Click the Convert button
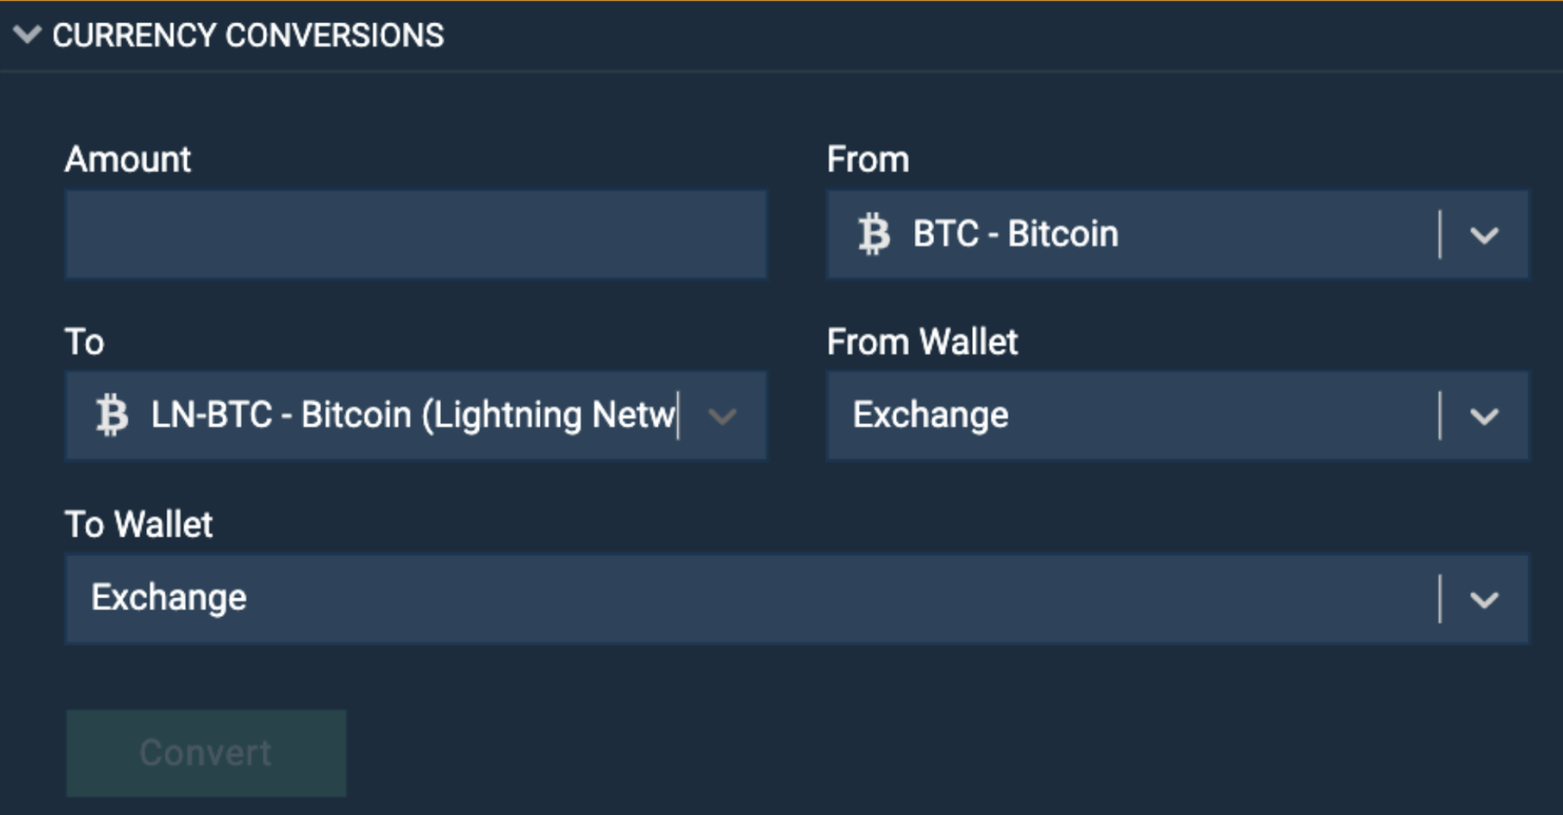Viewport: 1563px width, 815px height. click(205, 753)
